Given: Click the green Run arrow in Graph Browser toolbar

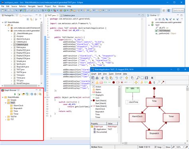Looking at the screenshot, I should click(x=15, y=94).
